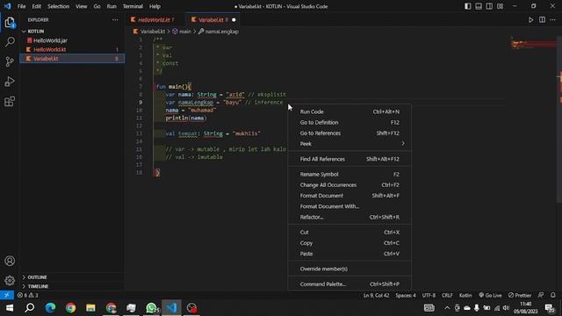Choose Change All Occurrences
Screen dimensions: 562x316
click(349, 185)
